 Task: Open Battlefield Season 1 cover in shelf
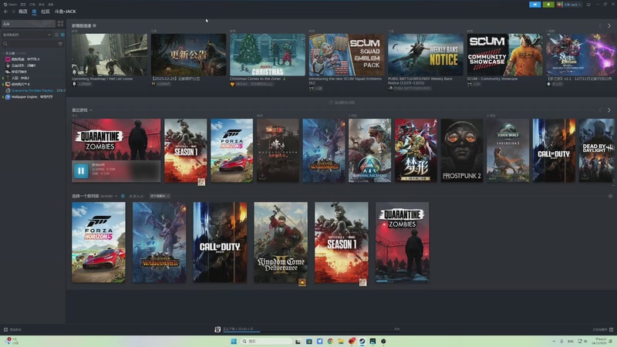342,242
